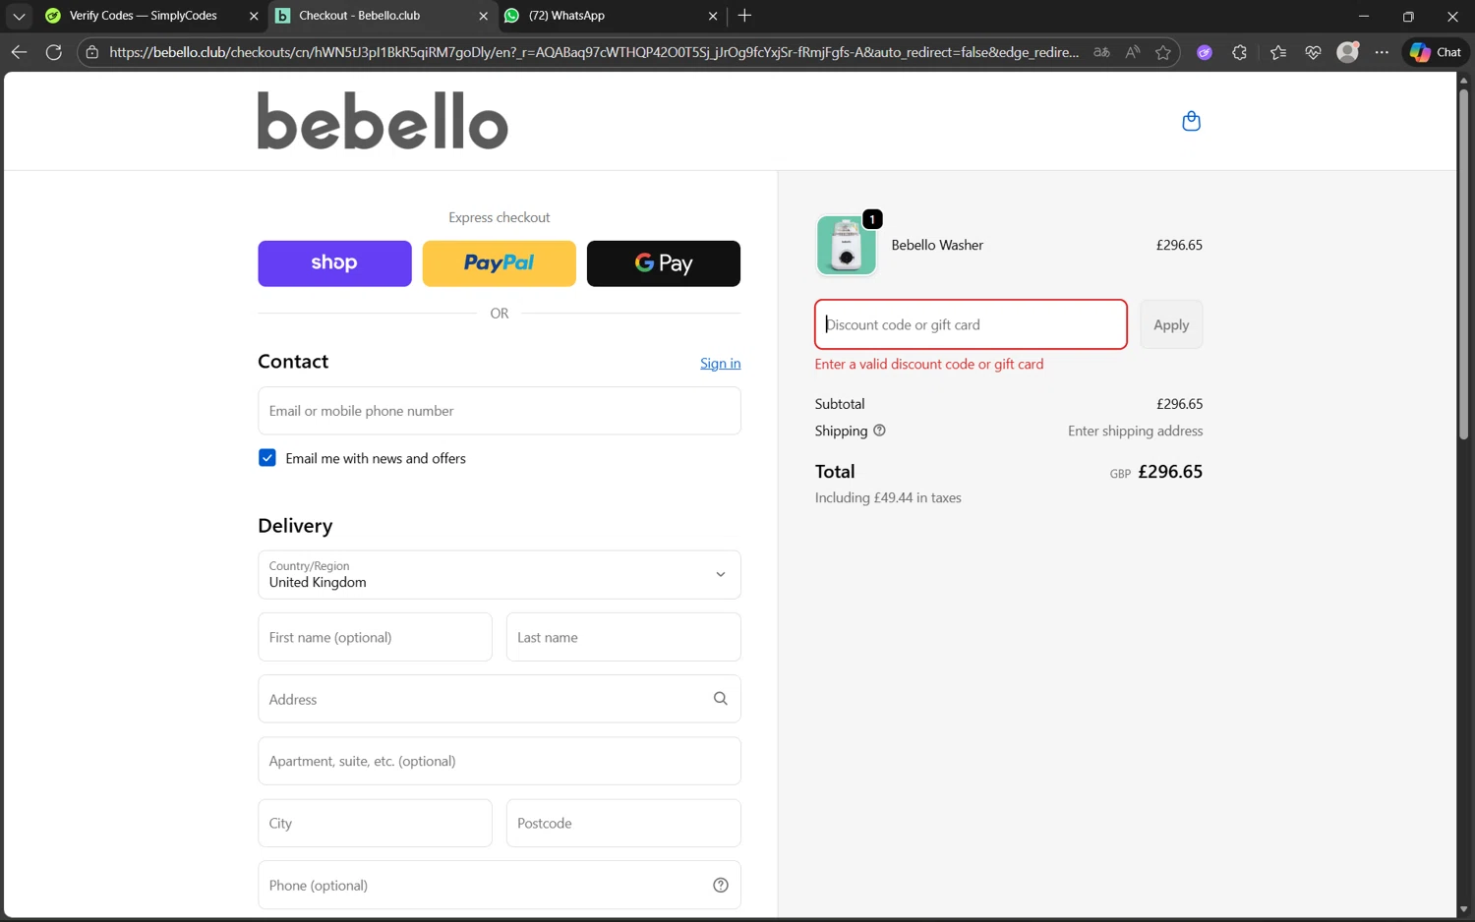
Task: Focus the Email or mobile phone number field
Action: pos(499,411)
